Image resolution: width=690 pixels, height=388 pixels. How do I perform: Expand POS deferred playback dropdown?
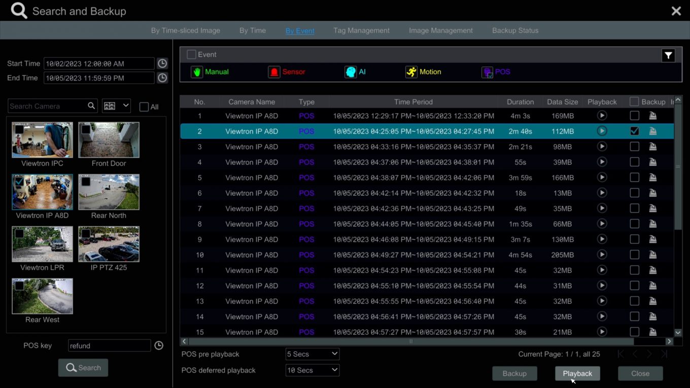click(312, 370)
